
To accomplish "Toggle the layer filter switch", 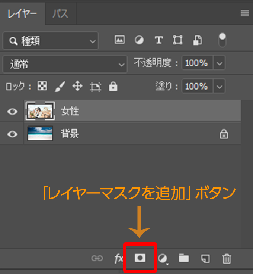I will point(222,40).
